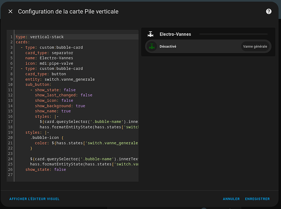
Task: Toggle the green valve icon button
Action: (x=152, y=46)
